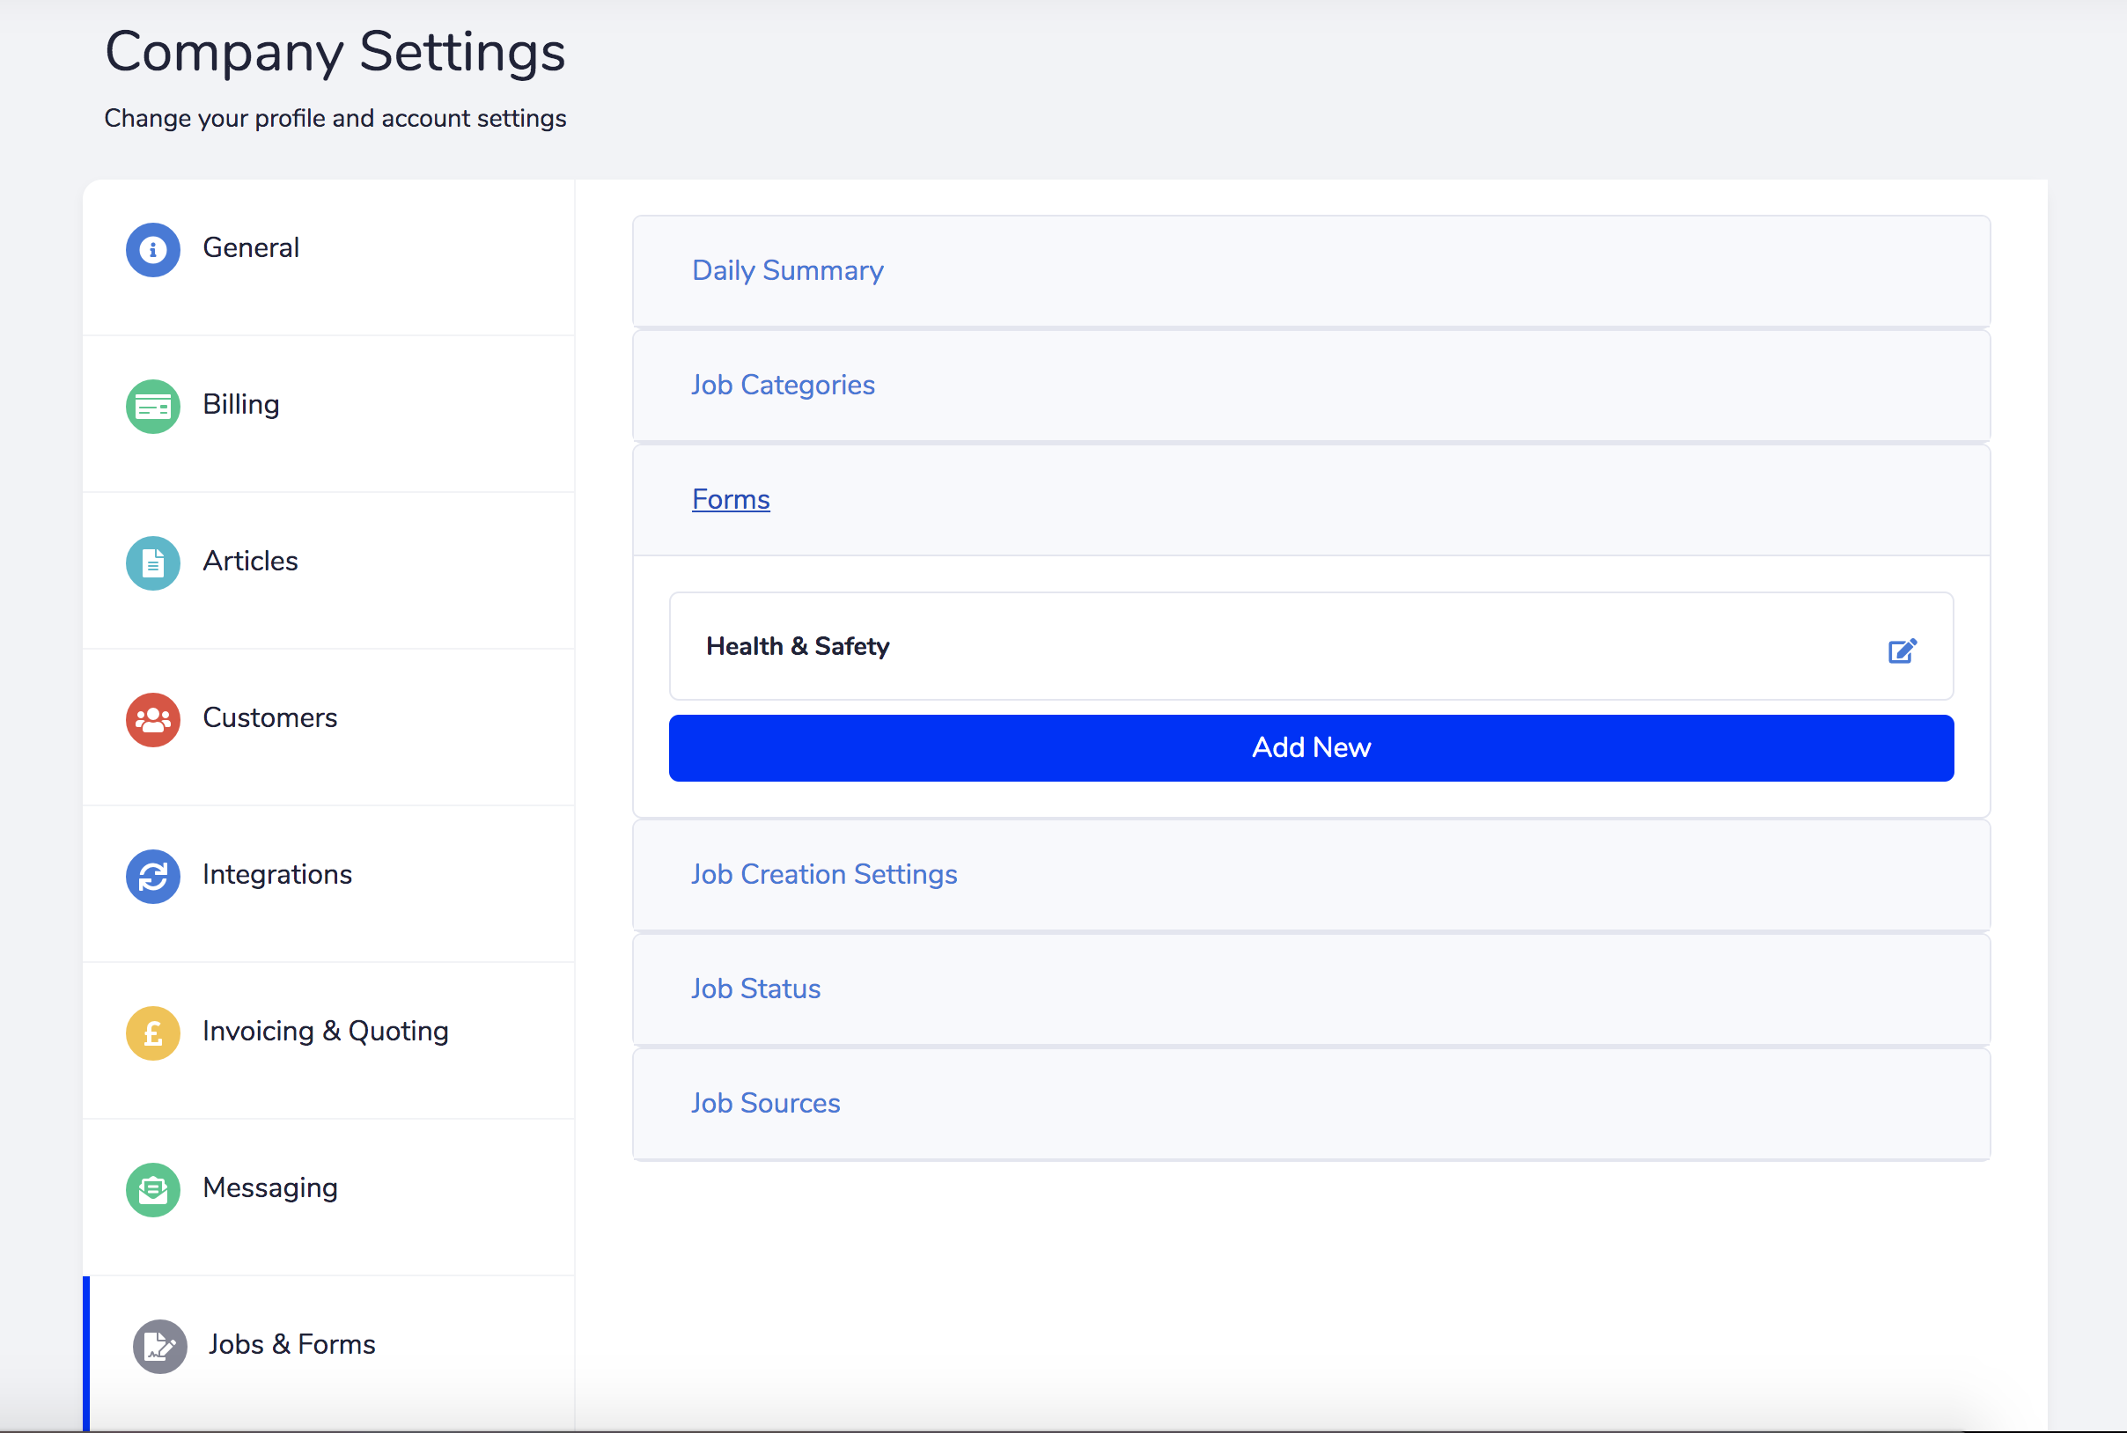This screenshot has height=1433, width=2127.
Task: Expand the Job Categories section
Action: pyautogui.click(x=1311, y=386)
